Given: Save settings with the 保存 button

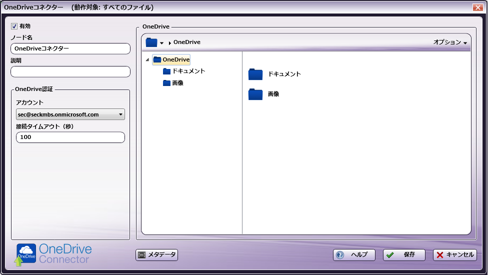Looking at the screenshot, I should (404, 255).
